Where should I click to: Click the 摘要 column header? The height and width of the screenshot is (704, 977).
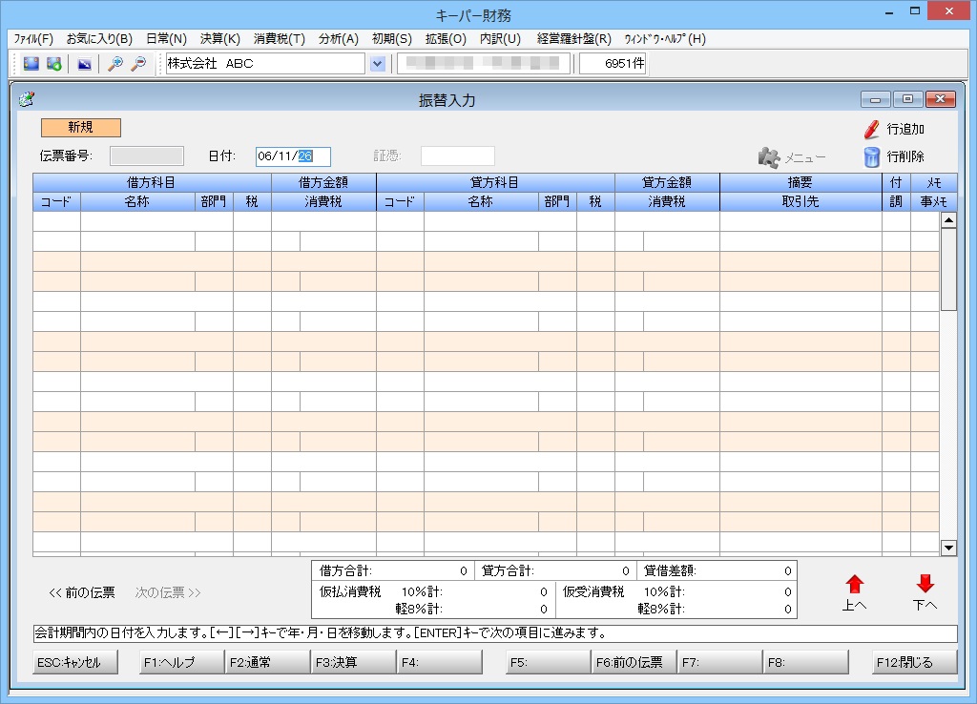pyautogui.click(x=800, y=182)
